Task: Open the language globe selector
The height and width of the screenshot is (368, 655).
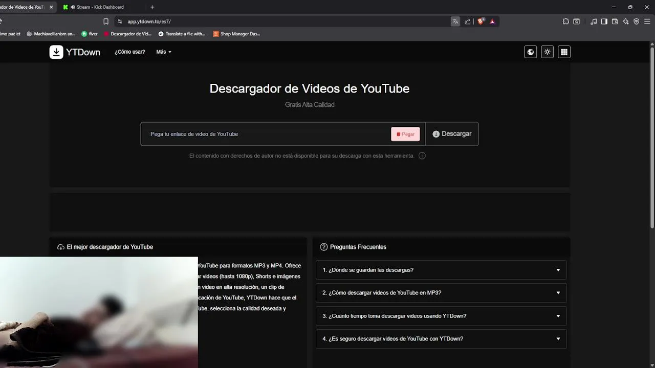Action: pos(531,52)
